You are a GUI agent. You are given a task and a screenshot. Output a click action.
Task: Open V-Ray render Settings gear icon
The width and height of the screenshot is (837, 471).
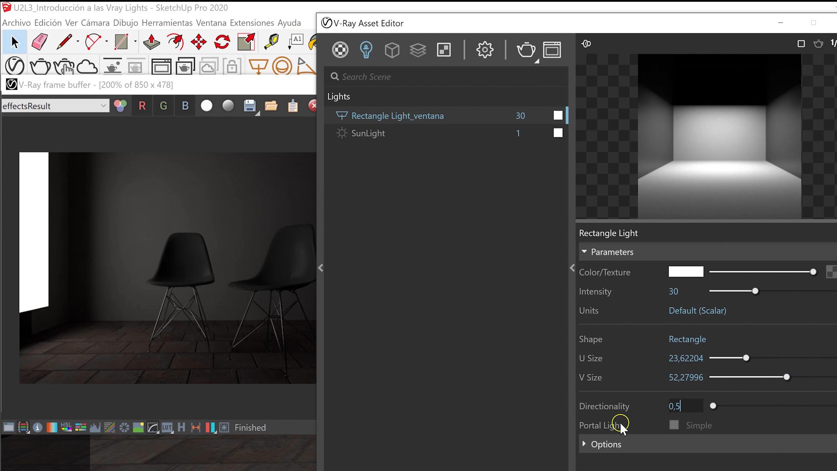tap(484, 50)
